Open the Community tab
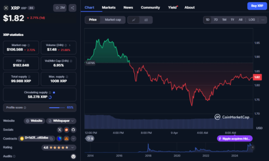The height and width of the screenshot is (161, 269). click(150, 8)
